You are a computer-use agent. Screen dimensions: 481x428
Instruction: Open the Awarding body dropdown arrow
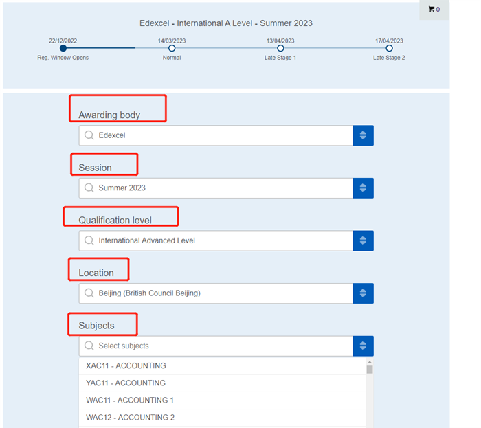(363, 135)
